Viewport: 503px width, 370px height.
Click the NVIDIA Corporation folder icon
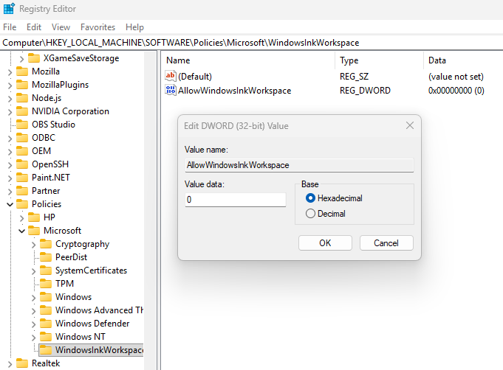[22, 111]
